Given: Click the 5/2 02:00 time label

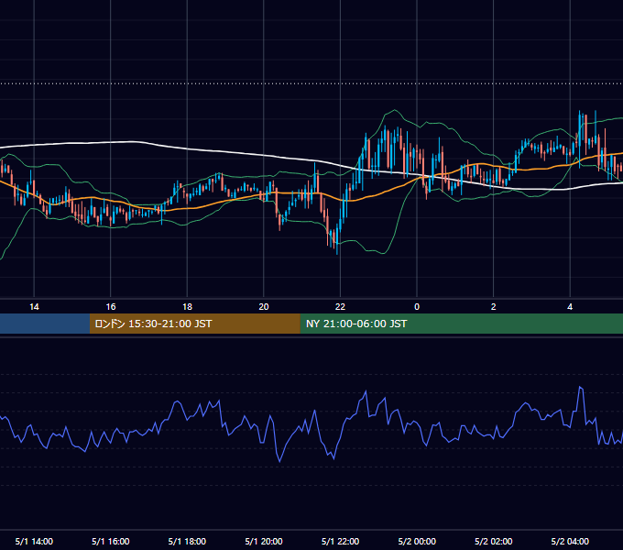Looking at the screenshot, I should 493,541.
